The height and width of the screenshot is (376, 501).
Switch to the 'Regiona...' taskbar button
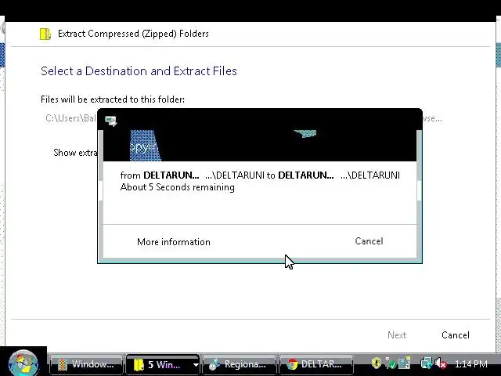point(240,364)
